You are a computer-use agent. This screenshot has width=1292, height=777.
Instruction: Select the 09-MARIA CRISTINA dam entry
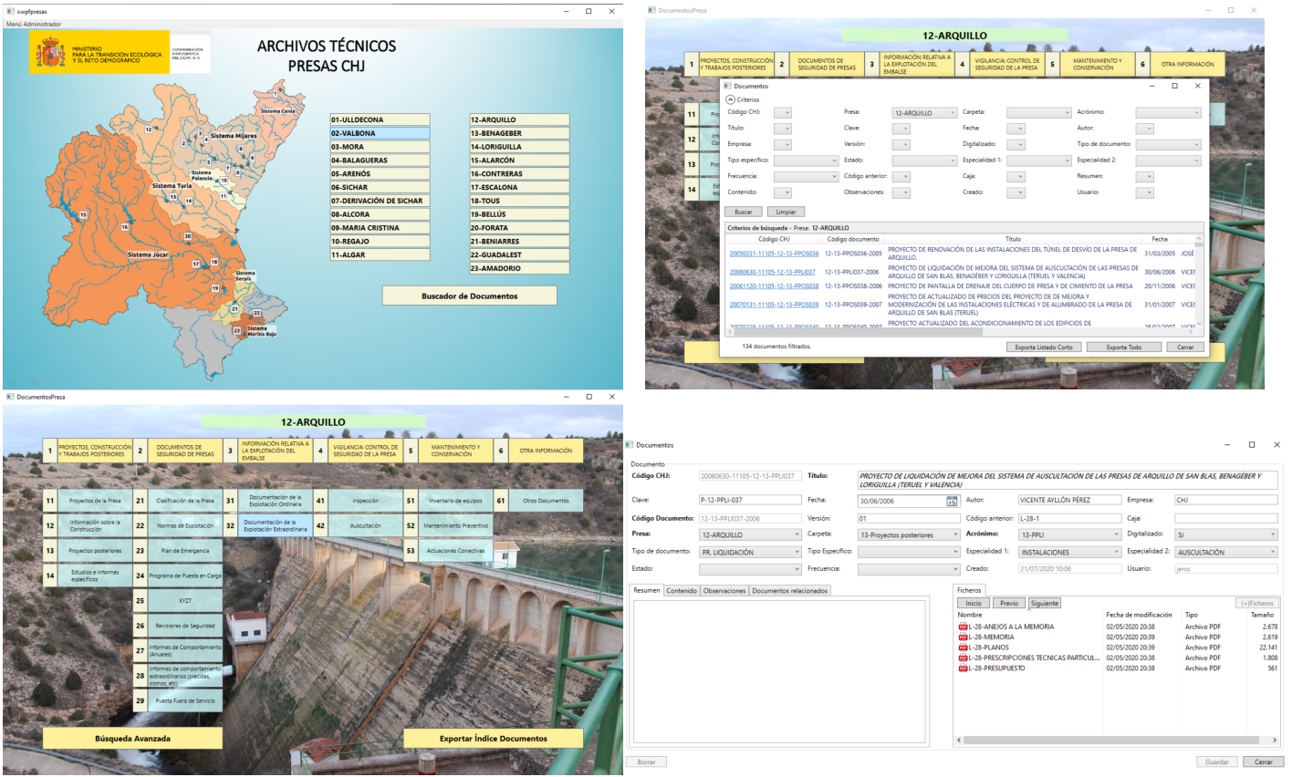[x=380, y=228]
